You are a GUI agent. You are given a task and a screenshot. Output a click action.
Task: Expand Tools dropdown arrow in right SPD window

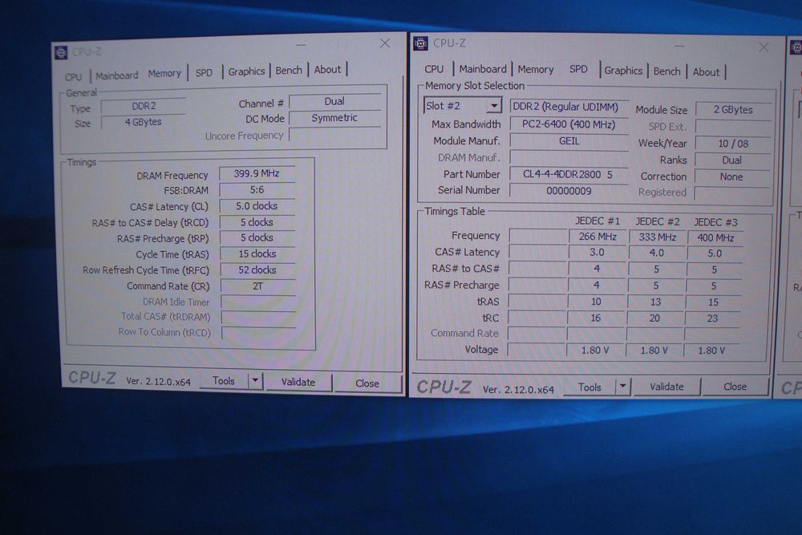coord(622,387)
